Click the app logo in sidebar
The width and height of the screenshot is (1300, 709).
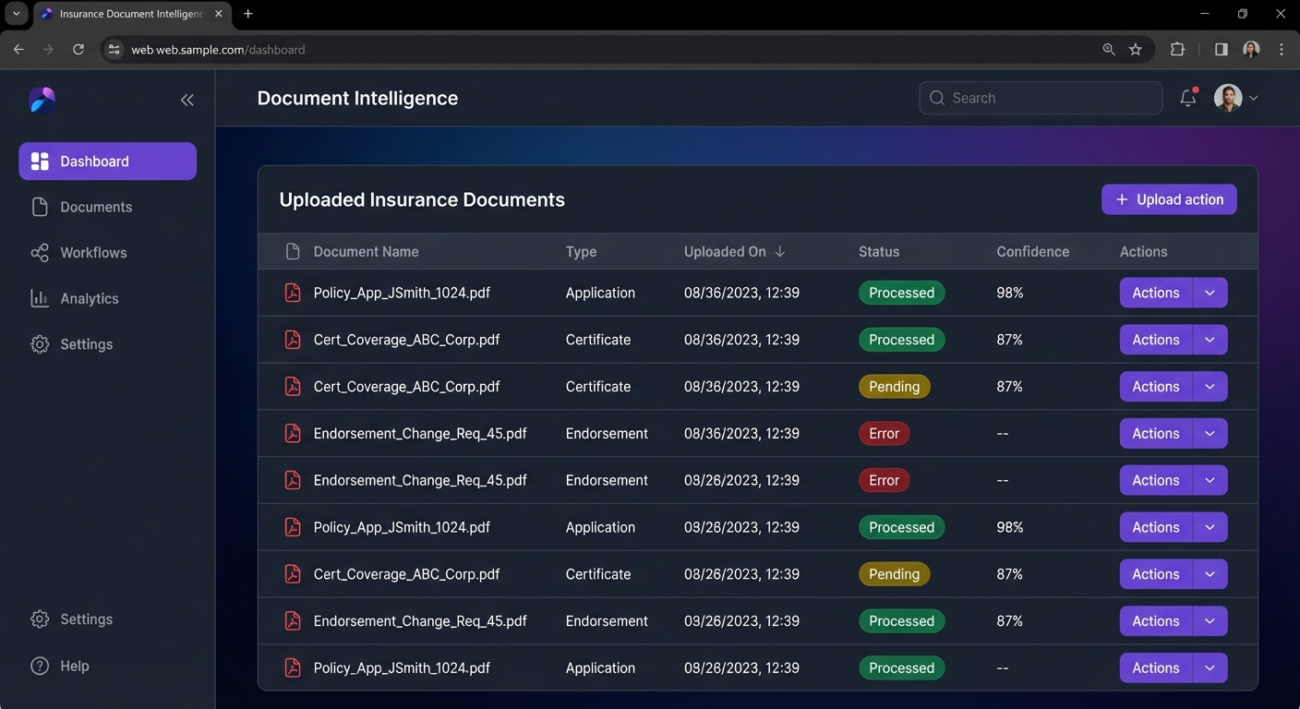point(42,100)
